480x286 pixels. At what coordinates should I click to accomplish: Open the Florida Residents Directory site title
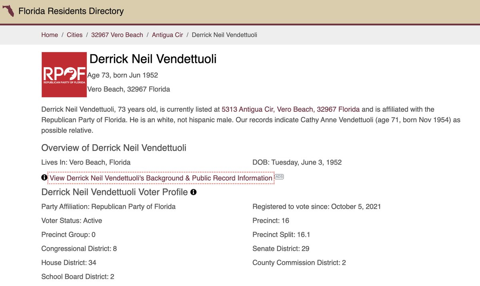click(71, 11)
